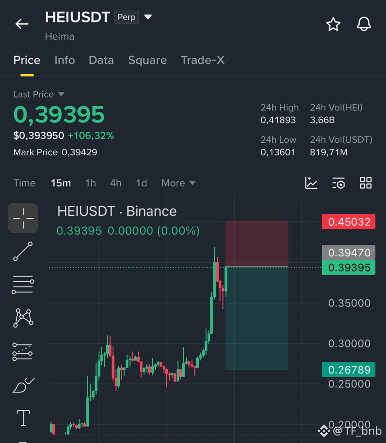Select the text annotation tool
The height and width of the screenshot is (443, 386).
pyautogui.click(x=23, y=418)
